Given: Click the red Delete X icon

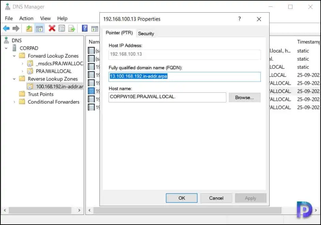Looking at the screenshot, I should (52, 28).
